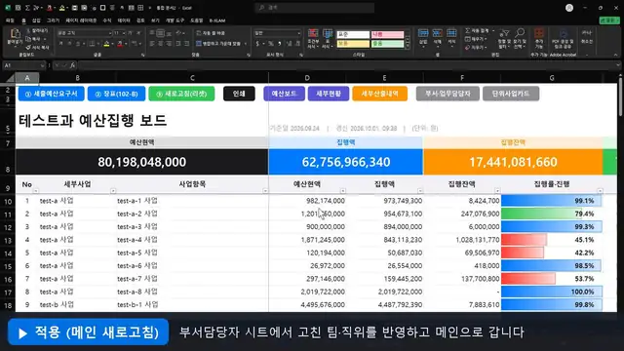The image size is (624, 351).
Task: Click the Increase Decimal icon
Action: pos(289,43)
